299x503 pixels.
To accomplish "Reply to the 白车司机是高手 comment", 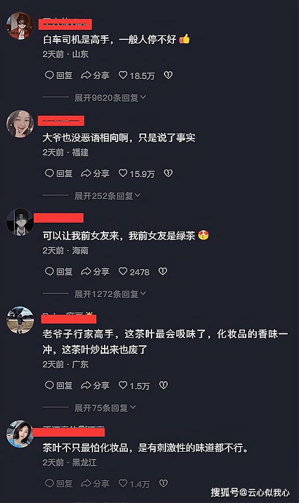I will (59, 75).
